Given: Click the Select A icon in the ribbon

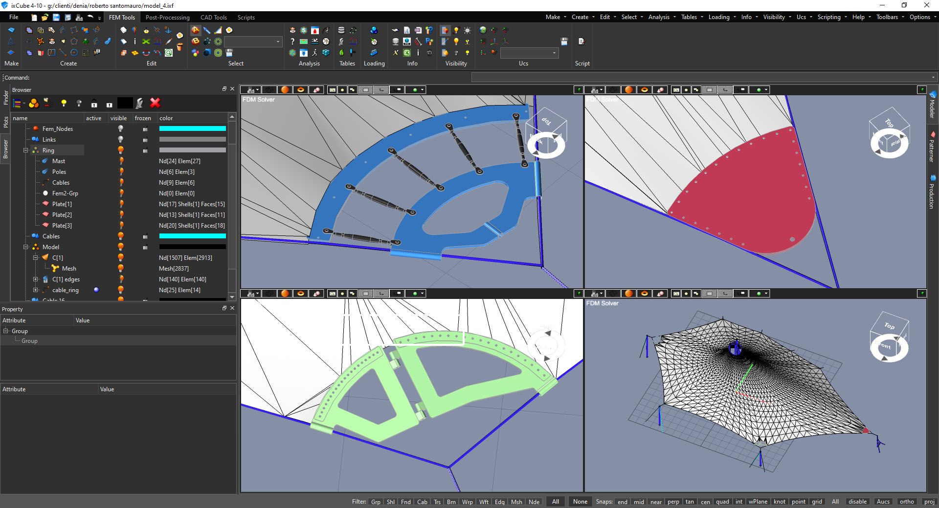Looking at the screenshot, I should pyautogui.click(x=195, y=30).
